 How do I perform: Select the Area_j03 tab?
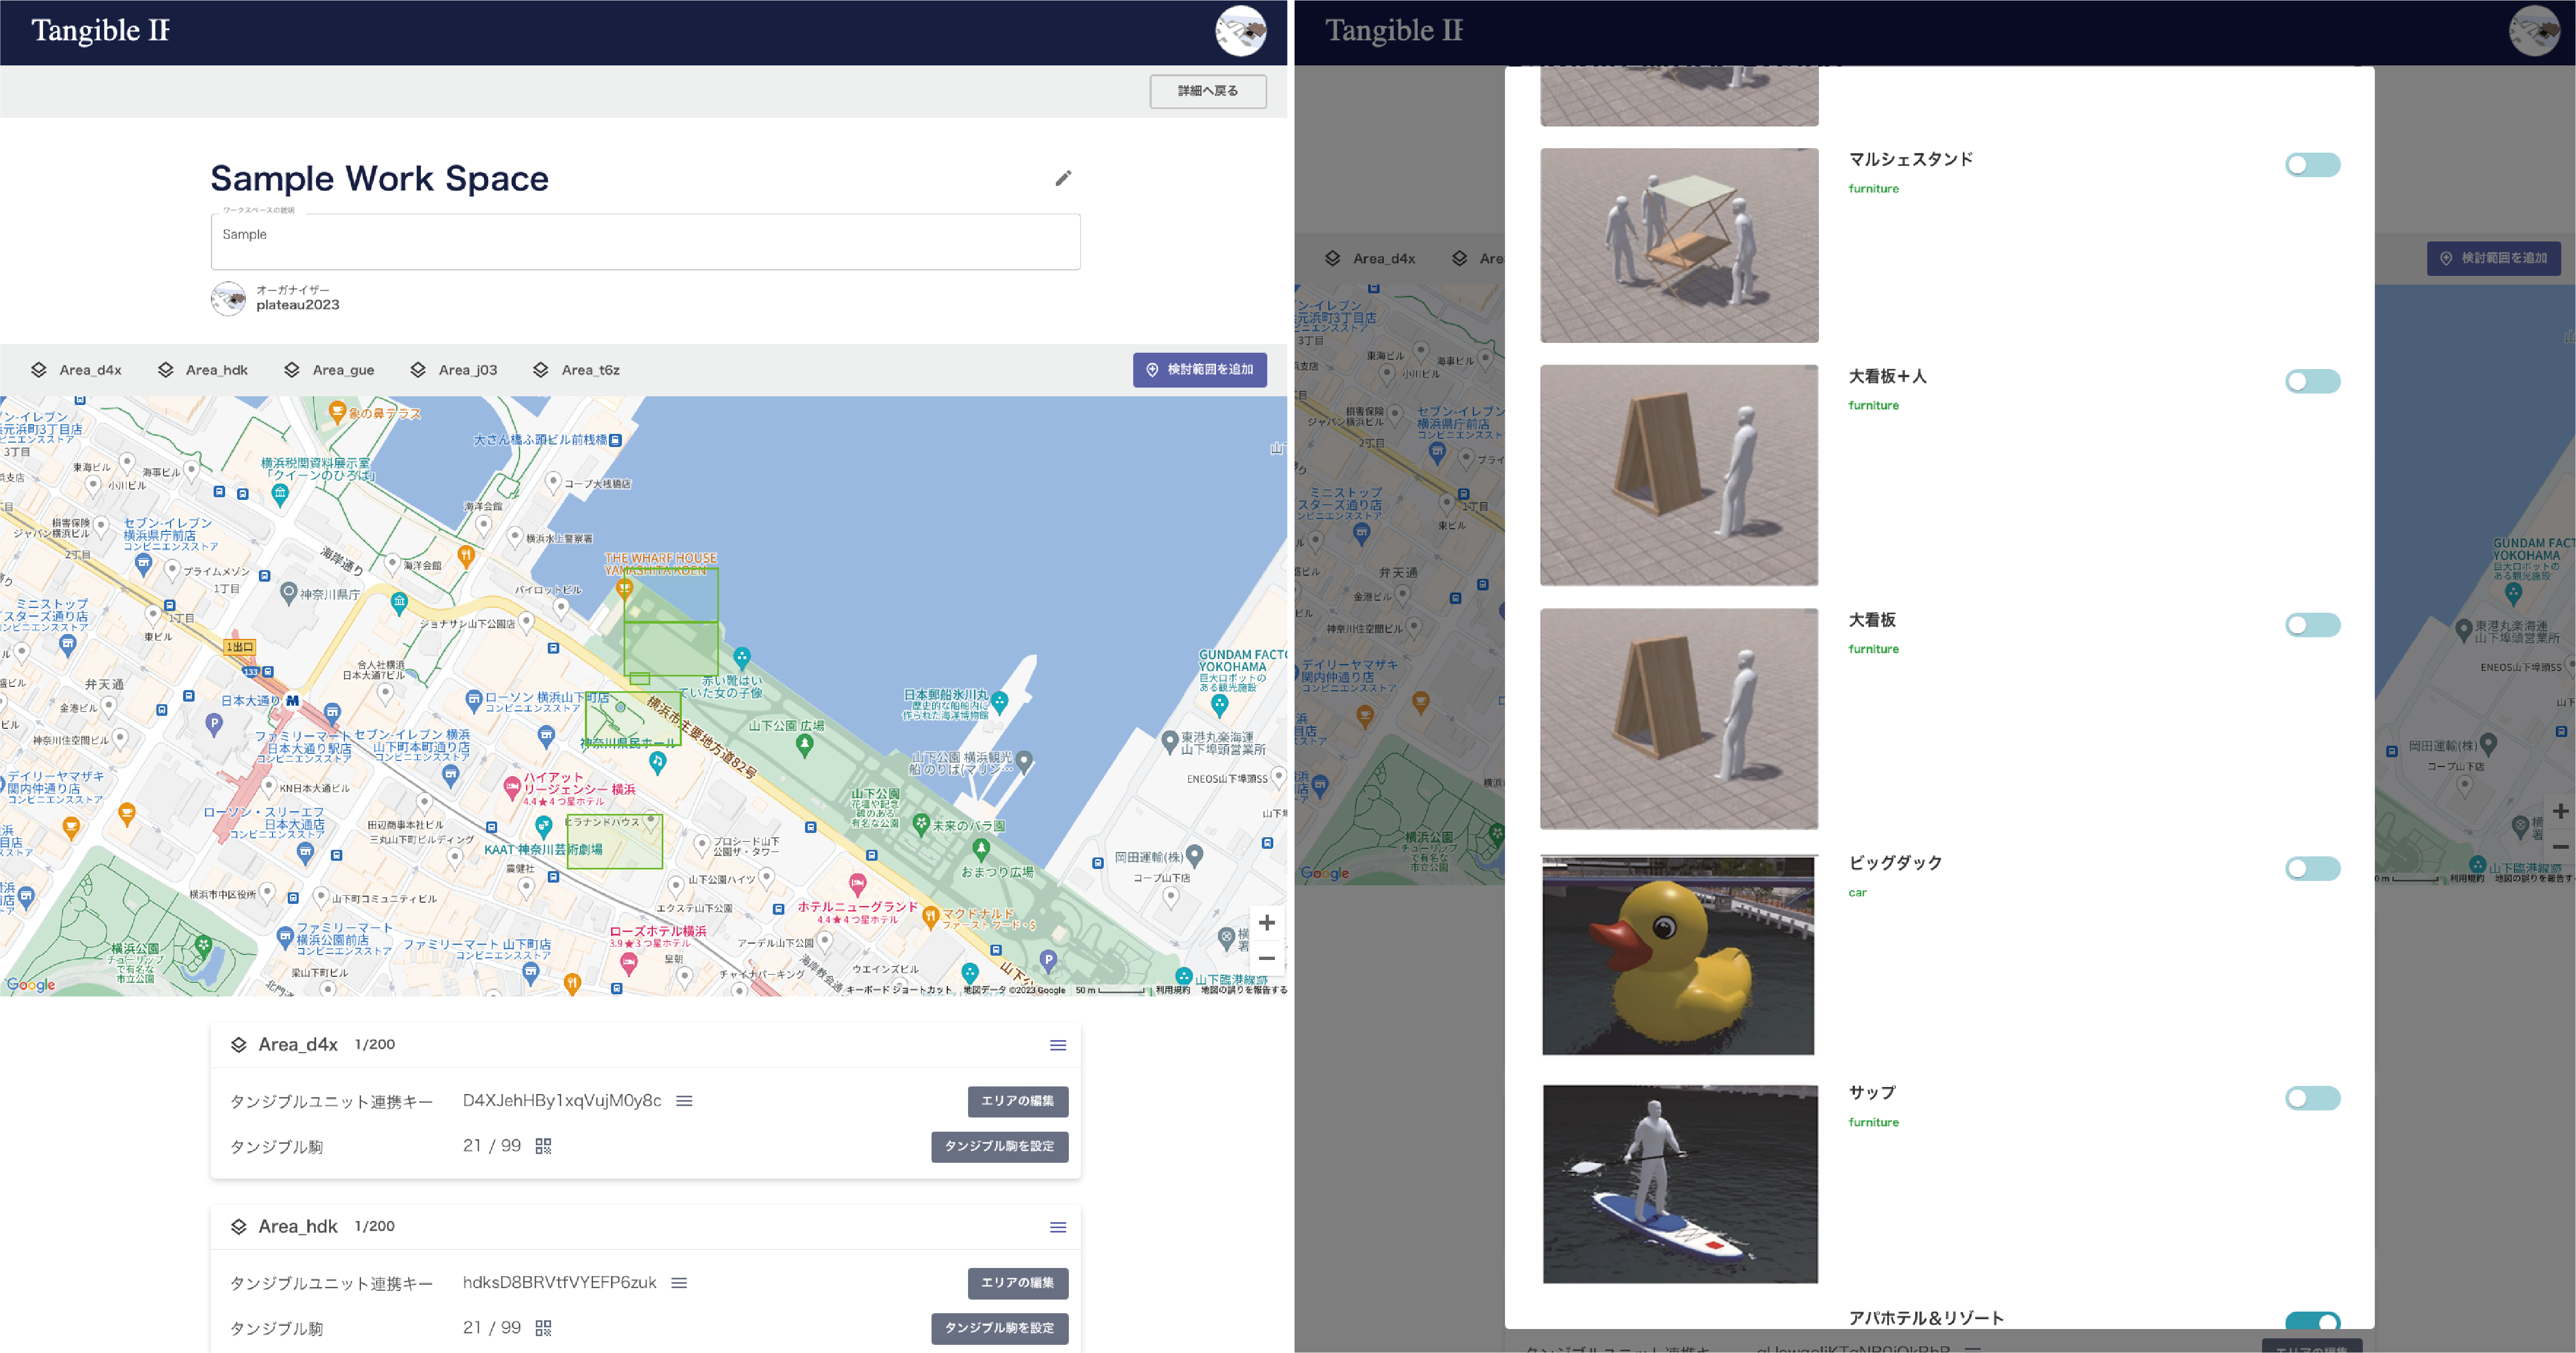point(454,370)
